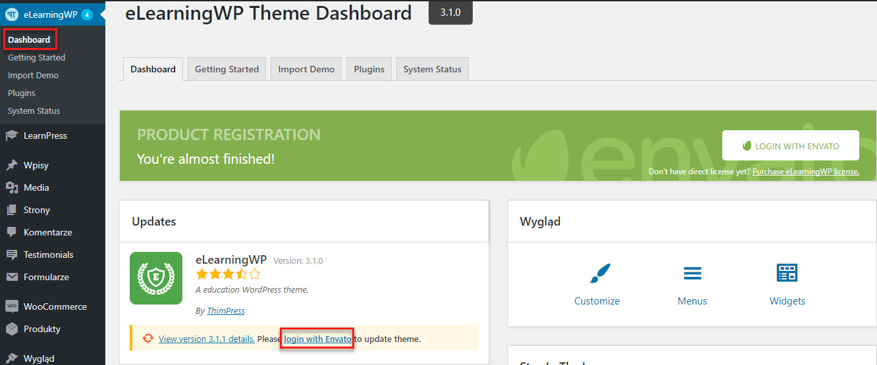Image resolution: width=877 pixels, height=365 pixels.
Task: Click the Komentarze speech bubble icon
Action: pos(12,232)
